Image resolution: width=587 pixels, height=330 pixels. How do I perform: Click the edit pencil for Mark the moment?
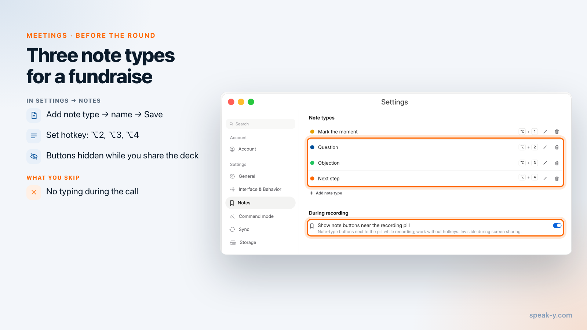(x=545, y=132)
